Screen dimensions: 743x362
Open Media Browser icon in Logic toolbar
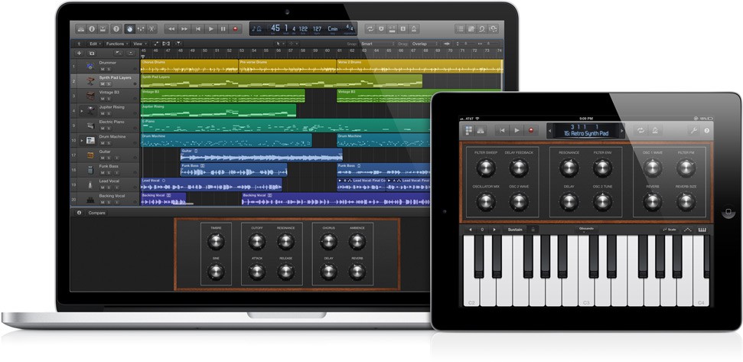coord(494,29)
